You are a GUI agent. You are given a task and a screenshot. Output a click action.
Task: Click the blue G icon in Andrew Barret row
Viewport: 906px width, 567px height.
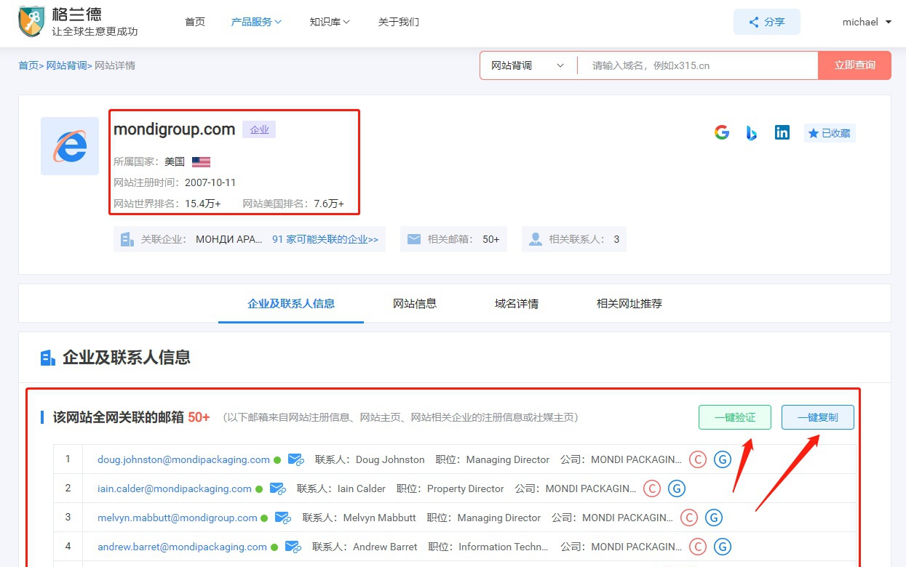[723, 547]
